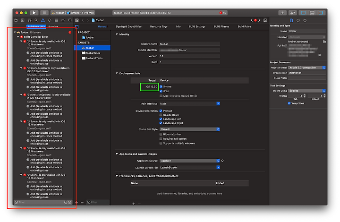Hide the inspectors panel toggle
This screenshot has width=340, height=222.
321,13
